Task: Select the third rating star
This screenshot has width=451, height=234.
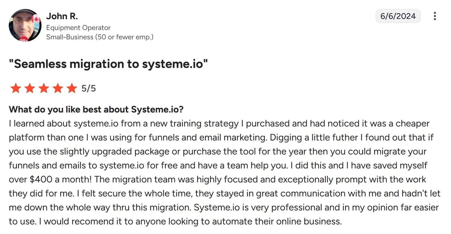Action: 44,88
